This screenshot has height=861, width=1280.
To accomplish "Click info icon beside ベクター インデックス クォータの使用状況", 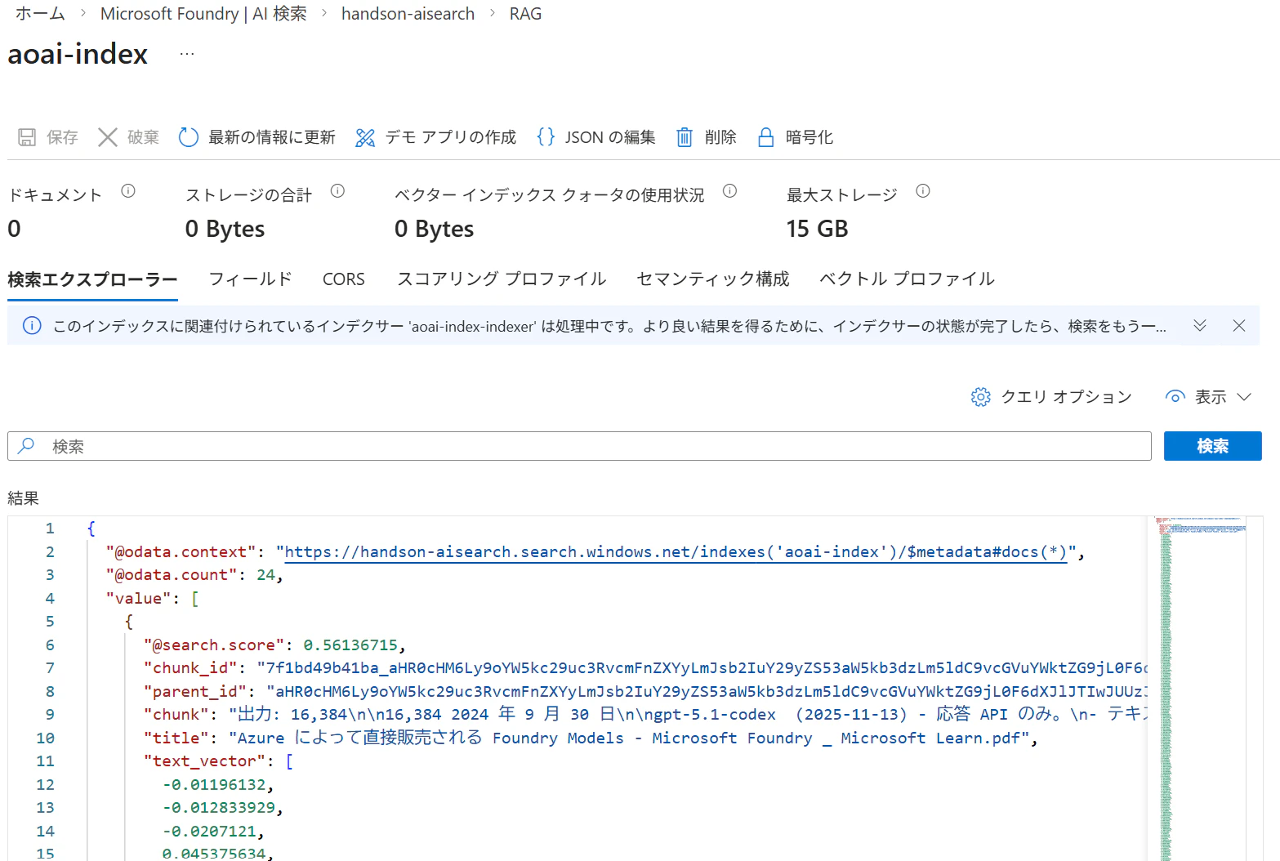I will [x=730, y=191].
